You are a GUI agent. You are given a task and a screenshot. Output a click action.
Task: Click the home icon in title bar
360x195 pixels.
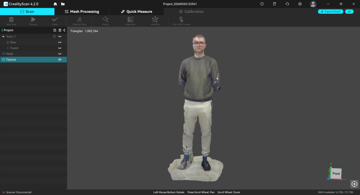point(55,4)
